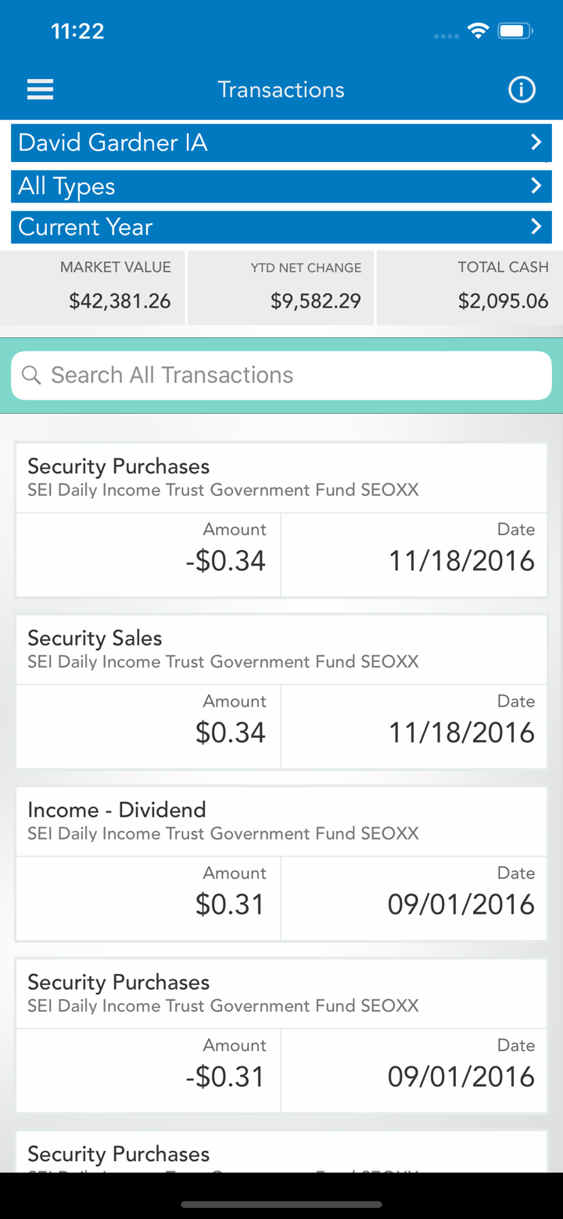Open the Income - Dividend transaction
The image size is (563, 1219).
tap(281, 864)
